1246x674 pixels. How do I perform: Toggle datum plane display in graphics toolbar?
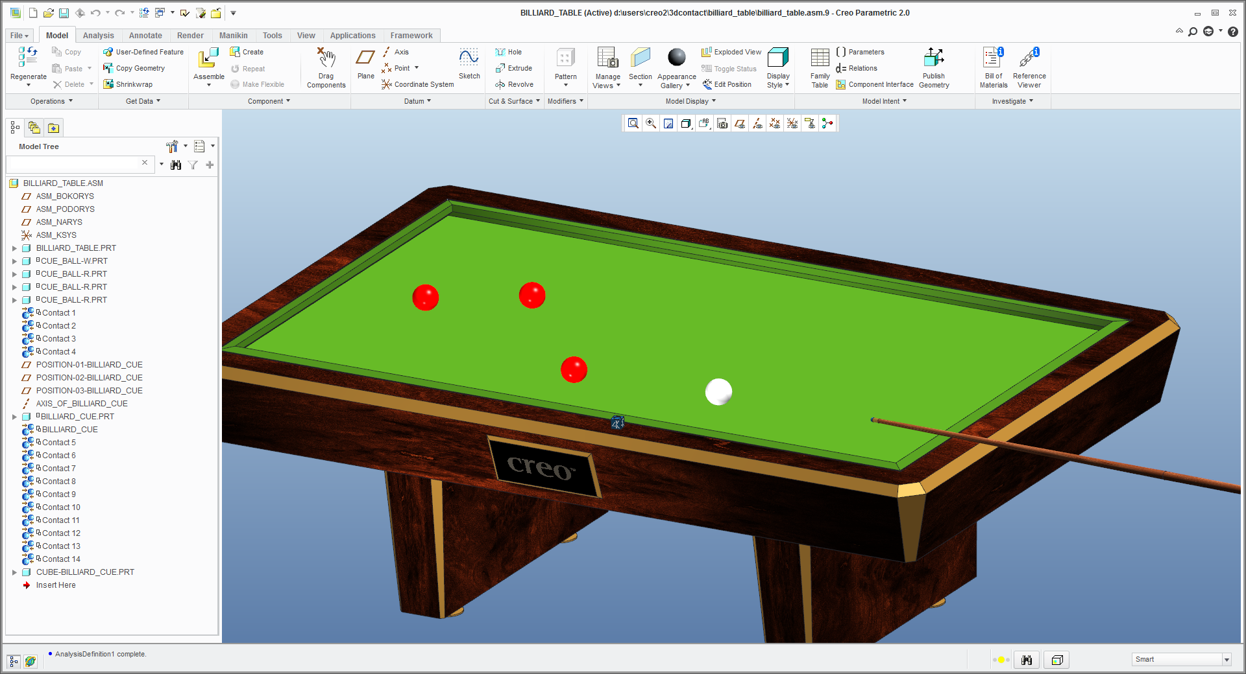point(740,123)
